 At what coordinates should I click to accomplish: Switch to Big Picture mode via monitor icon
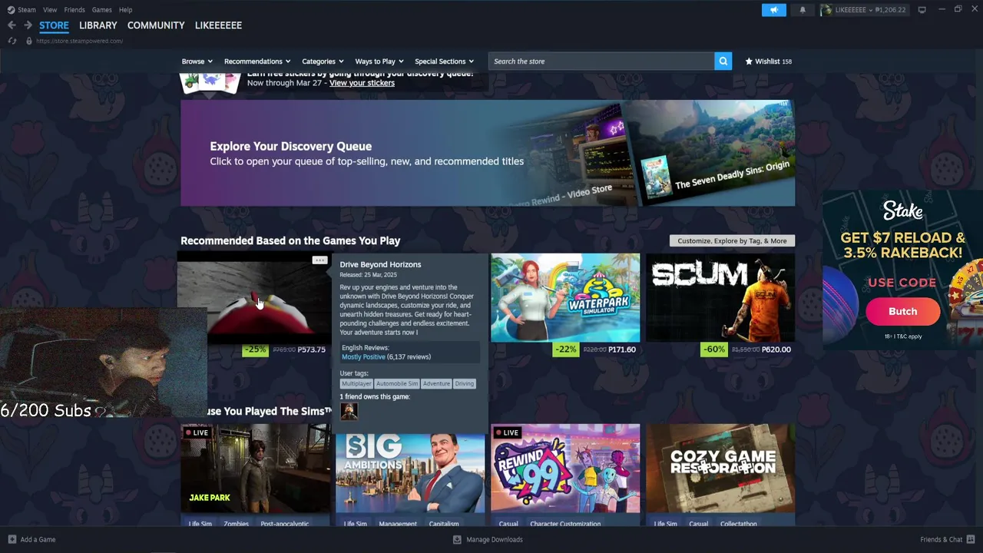click(x=922, y=10)
